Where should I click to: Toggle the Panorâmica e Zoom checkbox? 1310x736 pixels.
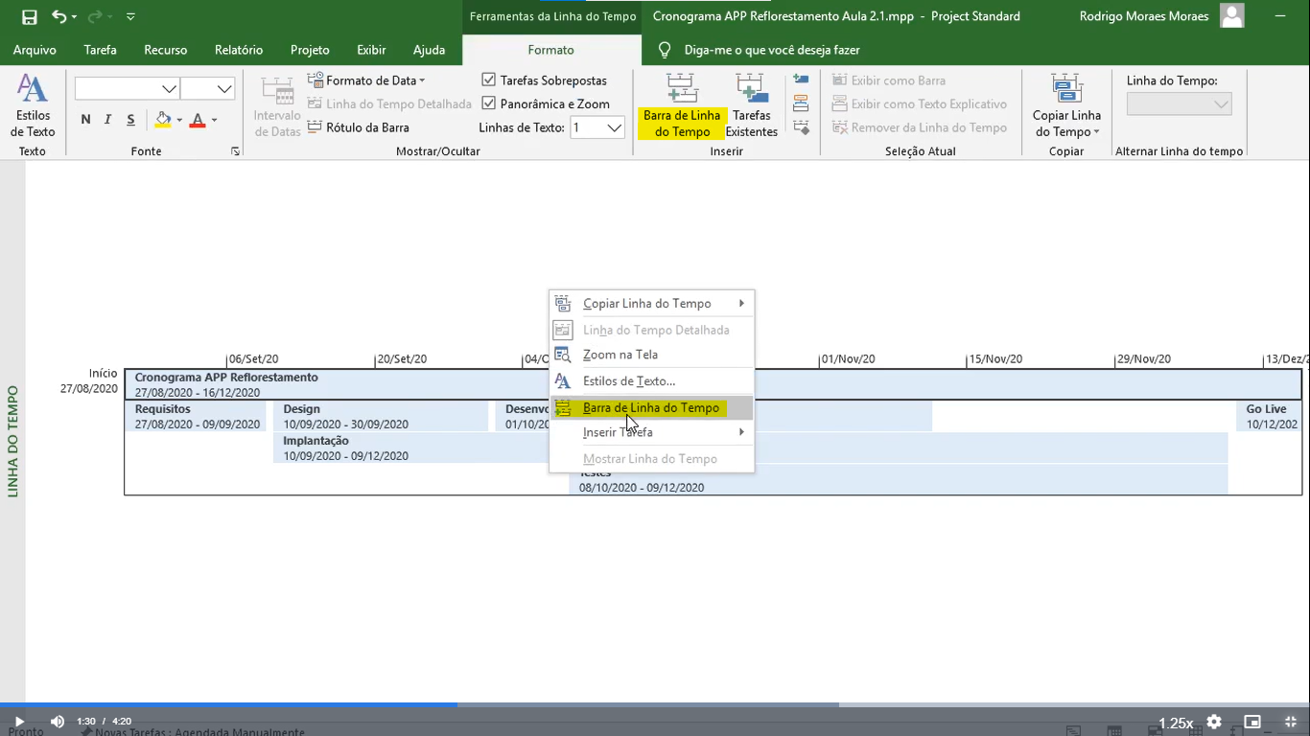(x=489, y=103)
